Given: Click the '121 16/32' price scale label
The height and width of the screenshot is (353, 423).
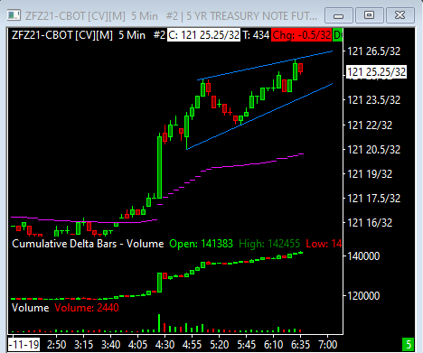Looking at the screenshot, I should tap(370, 223).
